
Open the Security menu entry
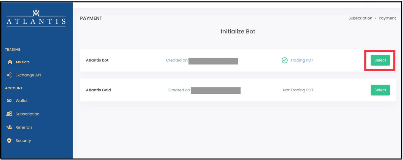pos(23,141)
